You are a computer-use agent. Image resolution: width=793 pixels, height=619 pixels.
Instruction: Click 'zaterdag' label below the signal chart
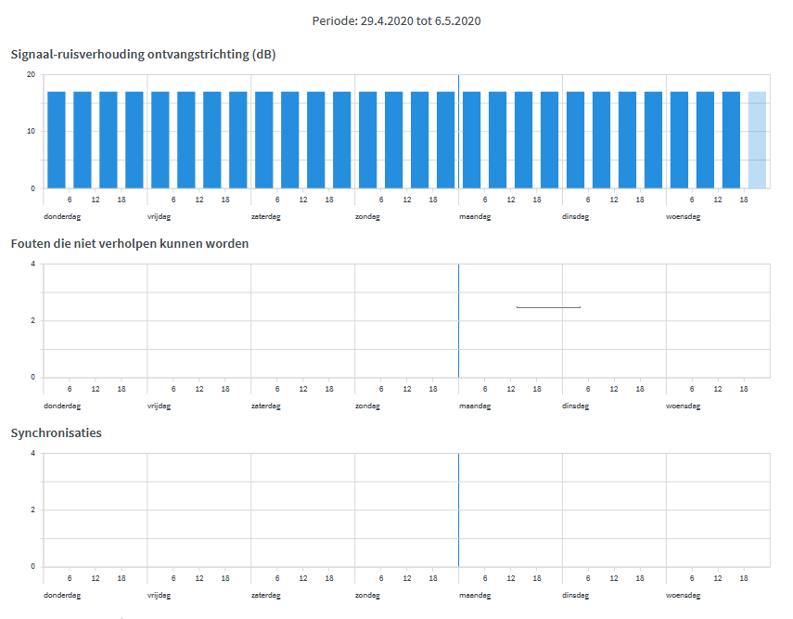pos(265,217)
